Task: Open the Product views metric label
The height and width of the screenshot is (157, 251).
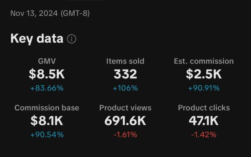Action: pos(125,108)
